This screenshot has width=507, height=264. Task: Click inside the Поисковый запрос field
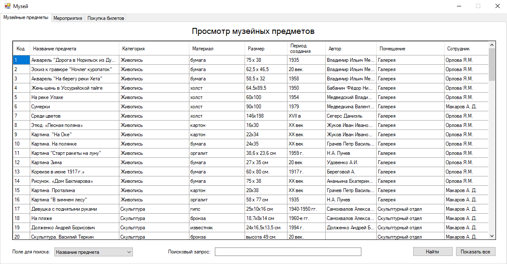(x=287, y=251)
